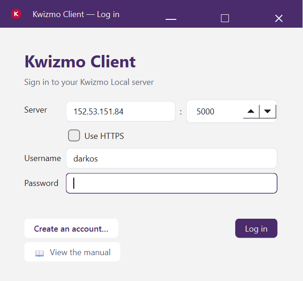Click the Log in button

click(x=256, y=228)
